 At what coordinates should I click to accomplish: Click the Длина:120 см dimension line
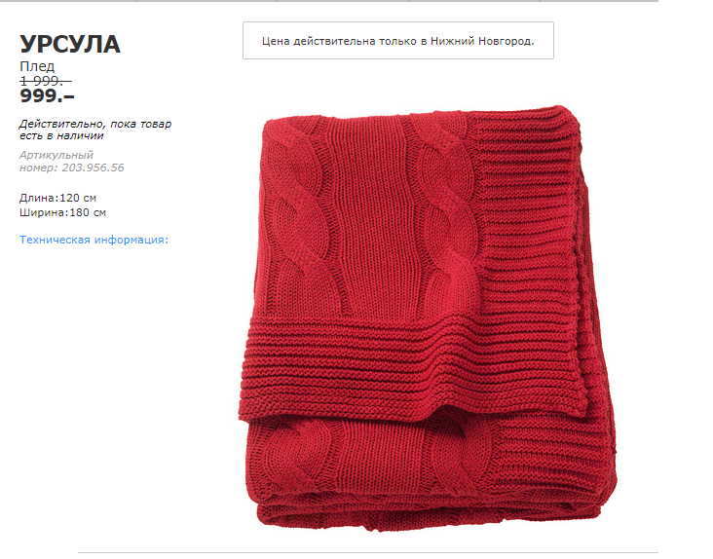click(57, 198)
